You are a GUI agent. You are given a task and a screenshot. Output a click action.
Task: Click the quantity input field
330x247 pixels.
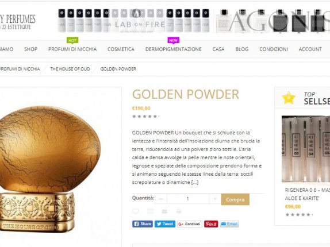coord(188,199)
